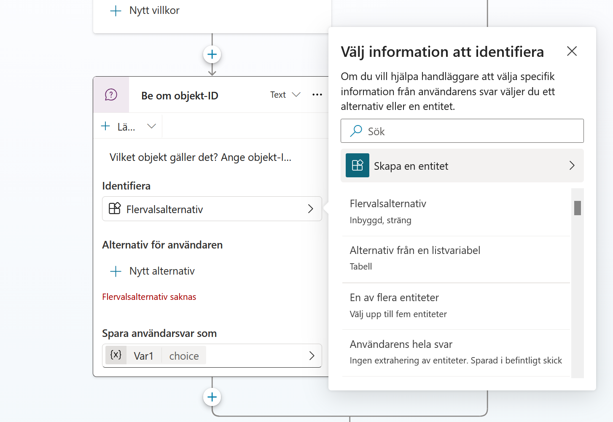Select Flervalsalternativ Inbyggd, sträng option
613x422 pixels.
(x=456, y=212)
